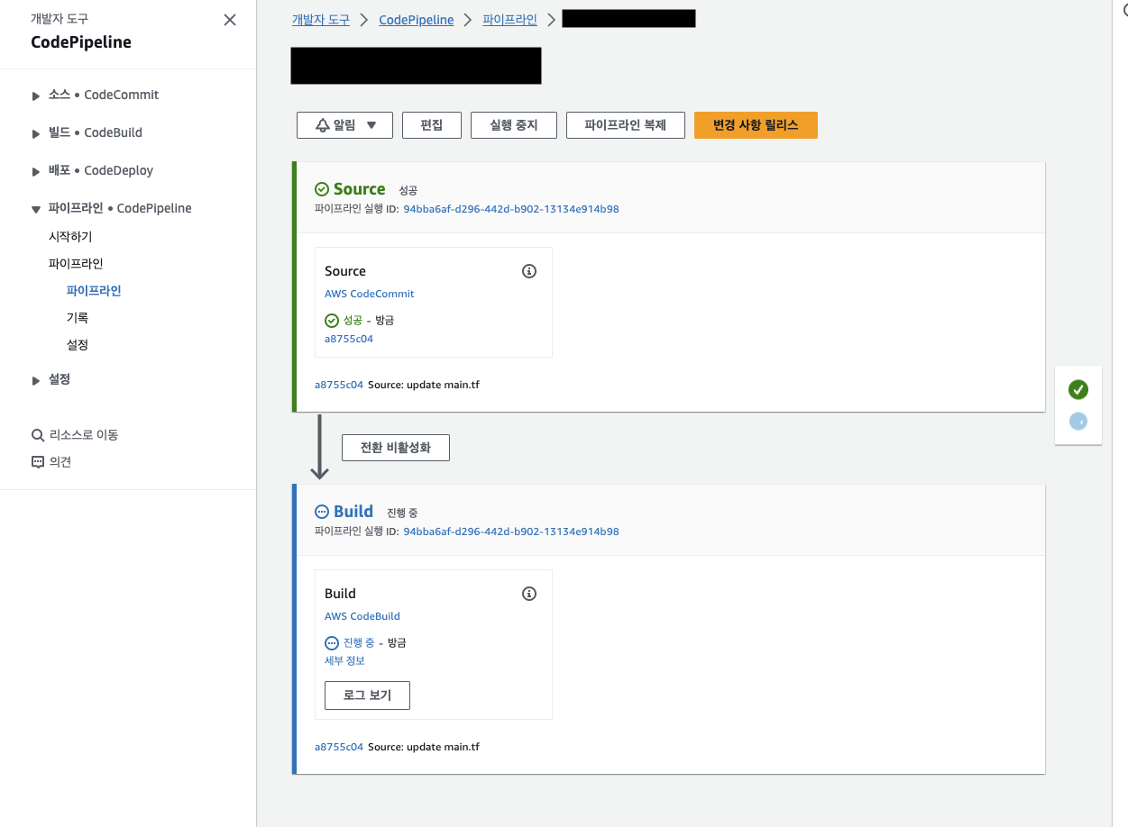Click the 성공 status text next to Source title
Screen dimensions: 1128x827
[x=408, y=191]
